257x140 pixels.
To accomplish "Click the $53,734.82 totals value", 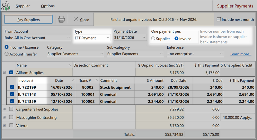I will pos(174,135).
